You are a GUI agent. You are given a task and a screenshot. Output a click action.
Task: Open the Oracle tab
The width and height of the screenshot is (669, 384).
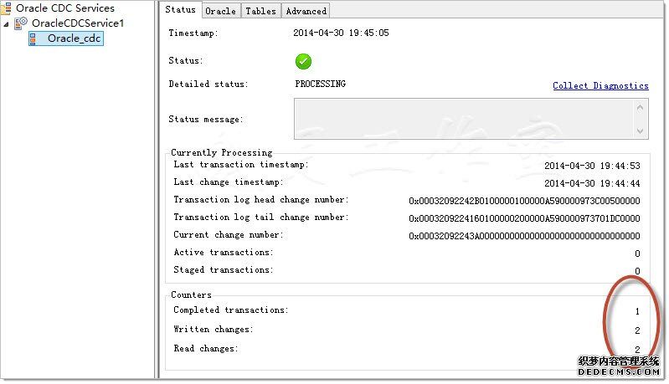click(x=220, y=11)
